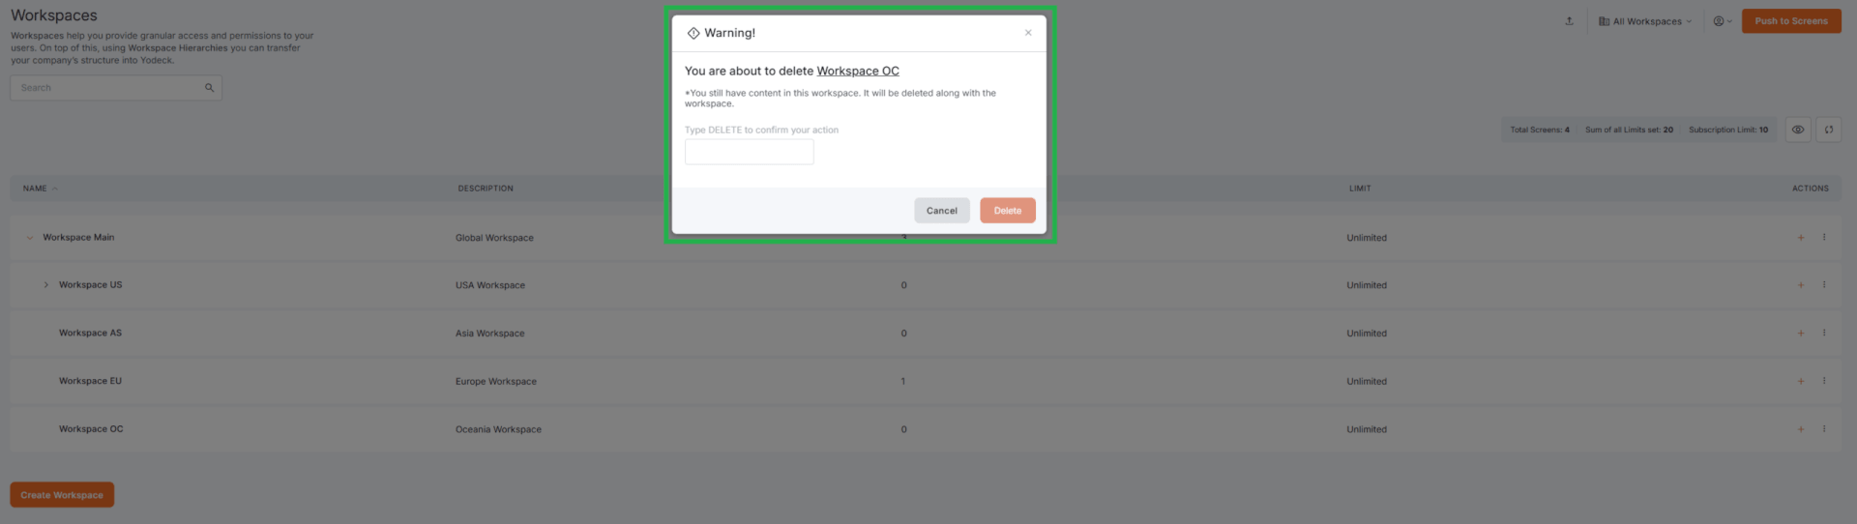Add sub-workspace via plus on Workspace Main
This screenshot has height=524, width=1857.
point(1801,238)
